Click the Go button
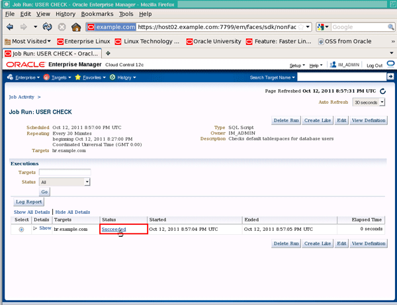This screenshot has height=305, width=397. 44,192
